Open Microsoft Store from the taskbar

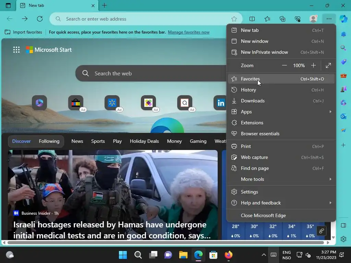213,255
